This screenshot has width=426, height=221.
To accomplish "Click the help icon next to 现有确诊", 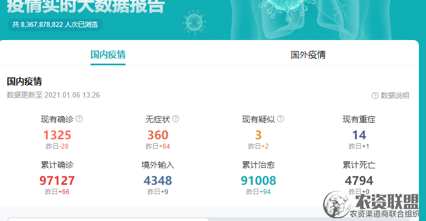I will 79,119.
